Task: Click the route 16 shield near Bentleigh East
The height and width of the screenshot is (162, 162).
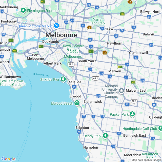Action: click(x=153, y=138)
